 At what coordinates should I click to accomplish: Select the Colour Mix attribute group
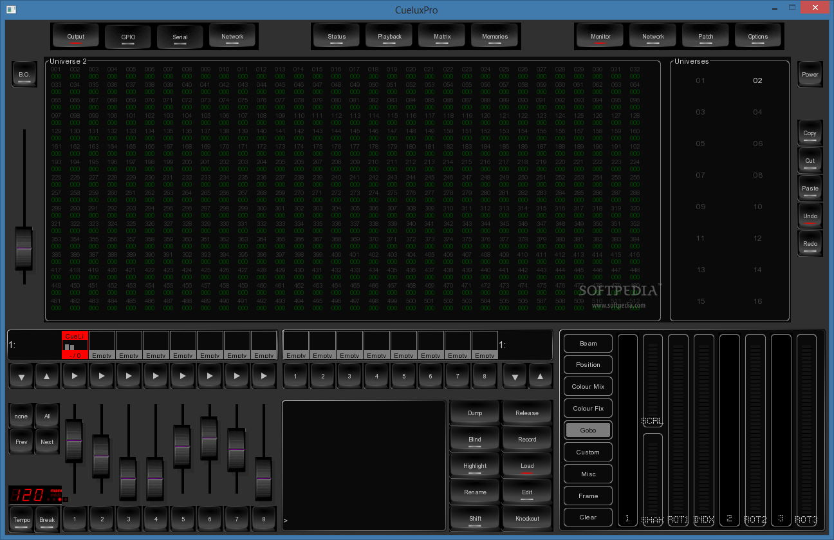tap(588, 387)
